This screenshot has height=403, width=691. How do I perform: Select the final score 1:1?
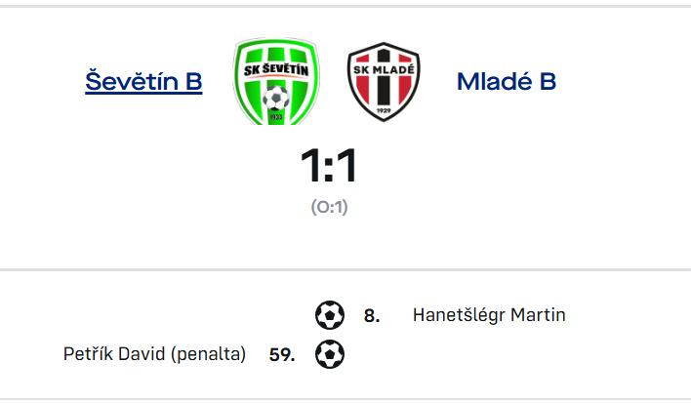point(329,166)
